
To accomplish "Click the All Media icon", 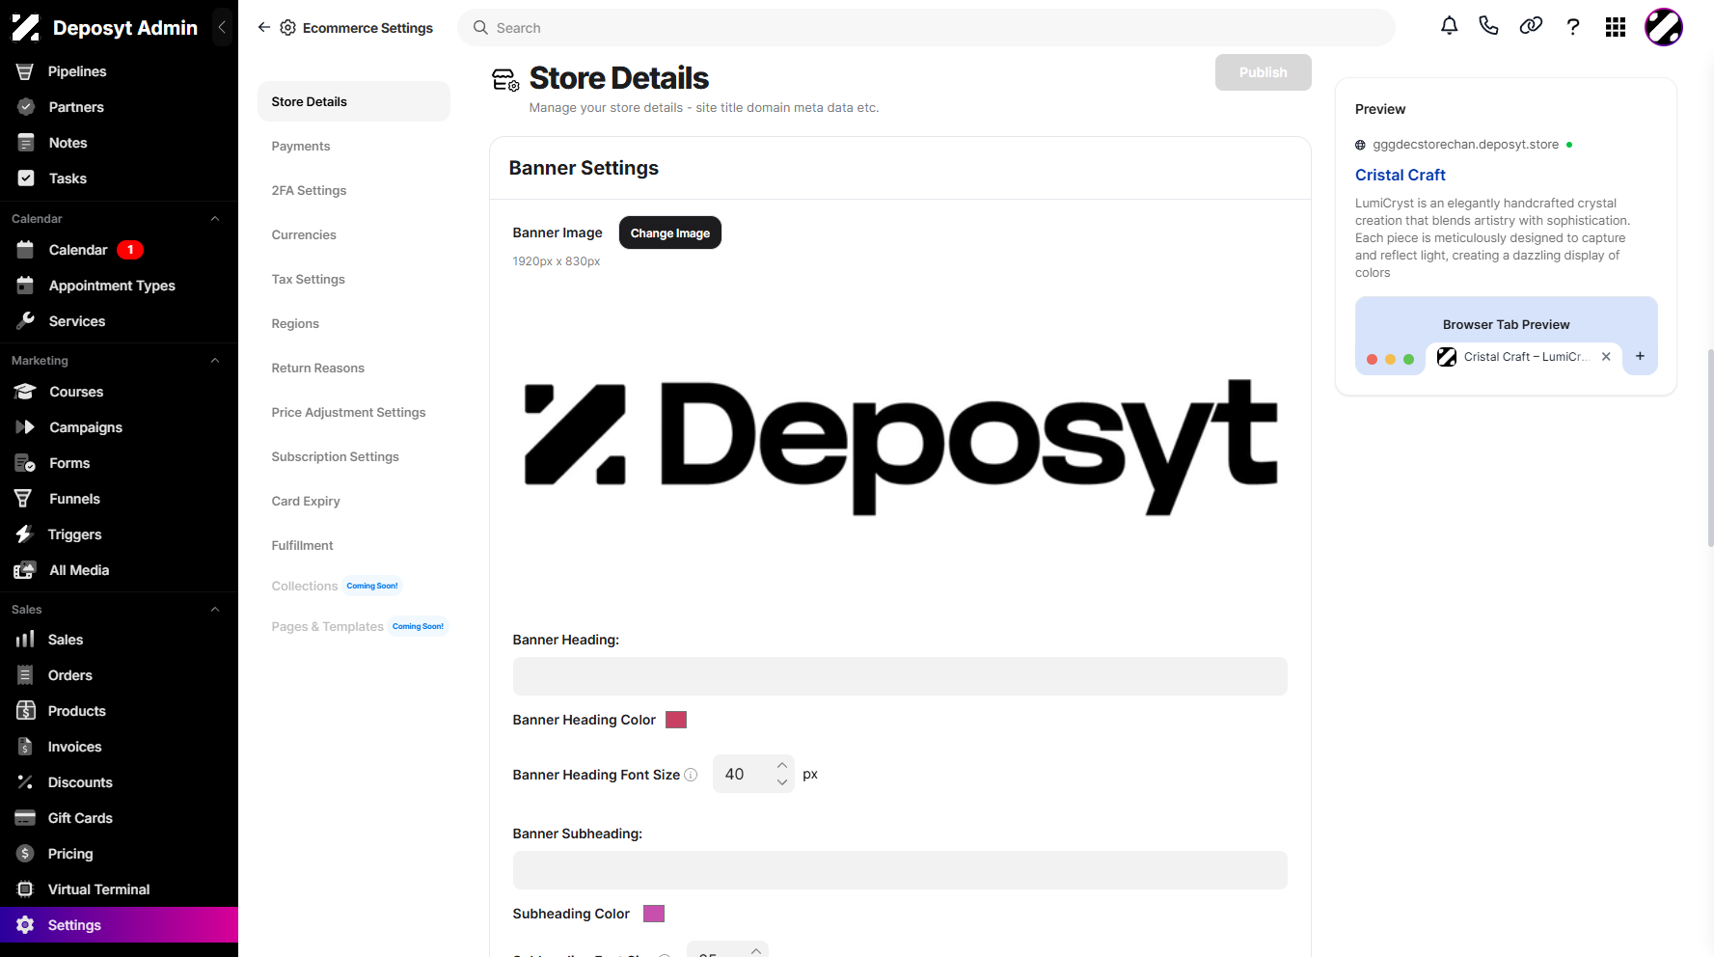I will point(25,570).
